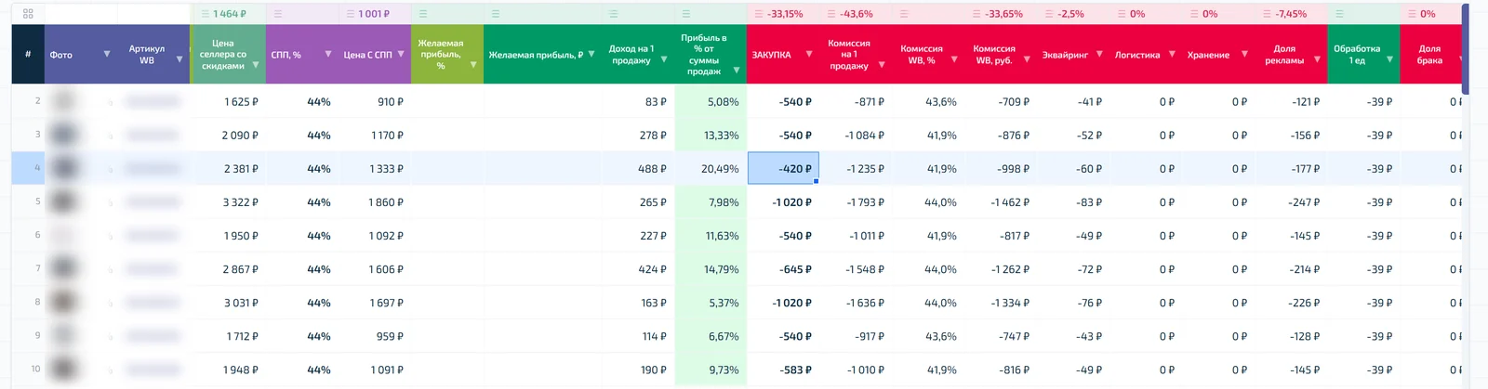Click the grid icon in top-left corner
Image resolution: width=1488 pixels, height=389 pixels.
point(28,14)
